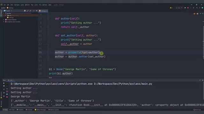Click the Stop icon in top toolbar
The image size is (204, 114).
pos(193,8)
